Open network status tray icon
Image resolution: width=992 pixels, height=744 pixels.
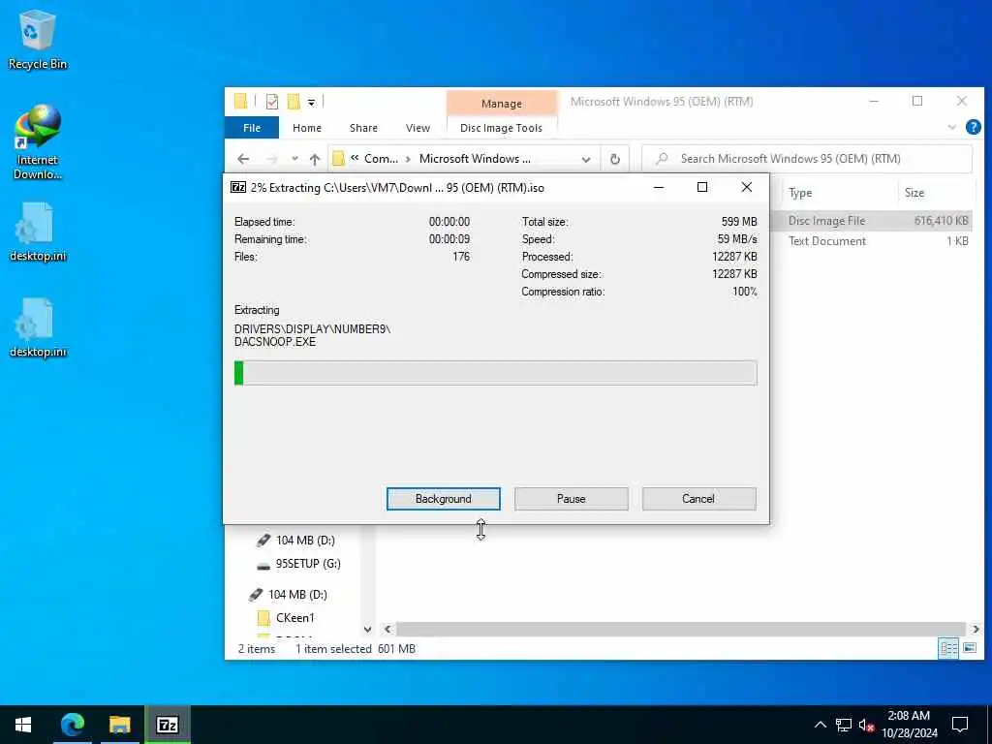pyautogui.click(x=844, y=725)
